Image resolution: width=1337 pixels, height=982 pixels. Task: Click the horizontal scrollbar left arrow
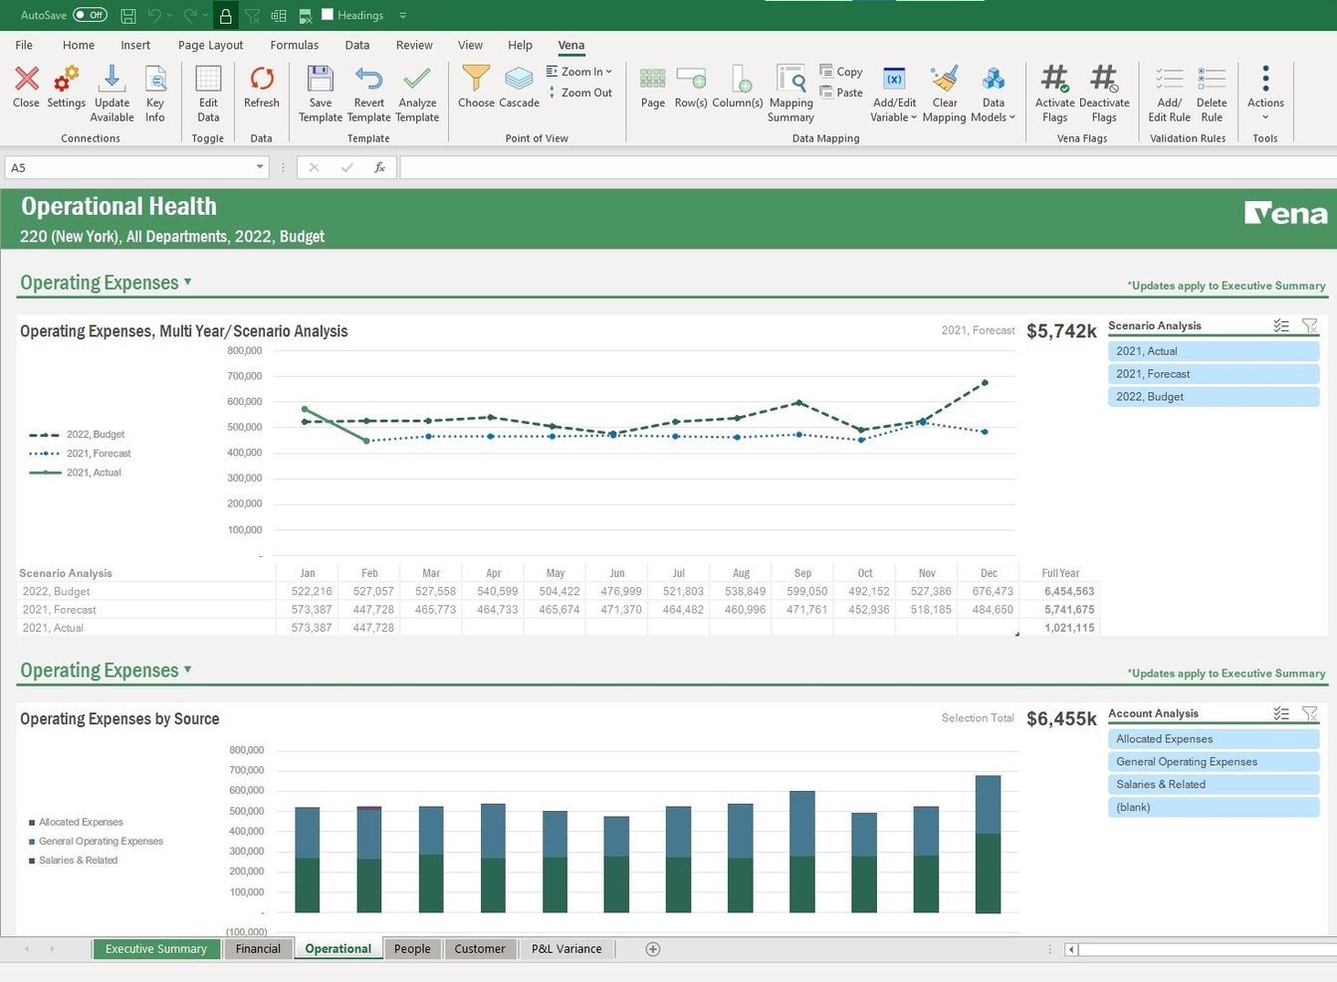[x=1071, y=949]
